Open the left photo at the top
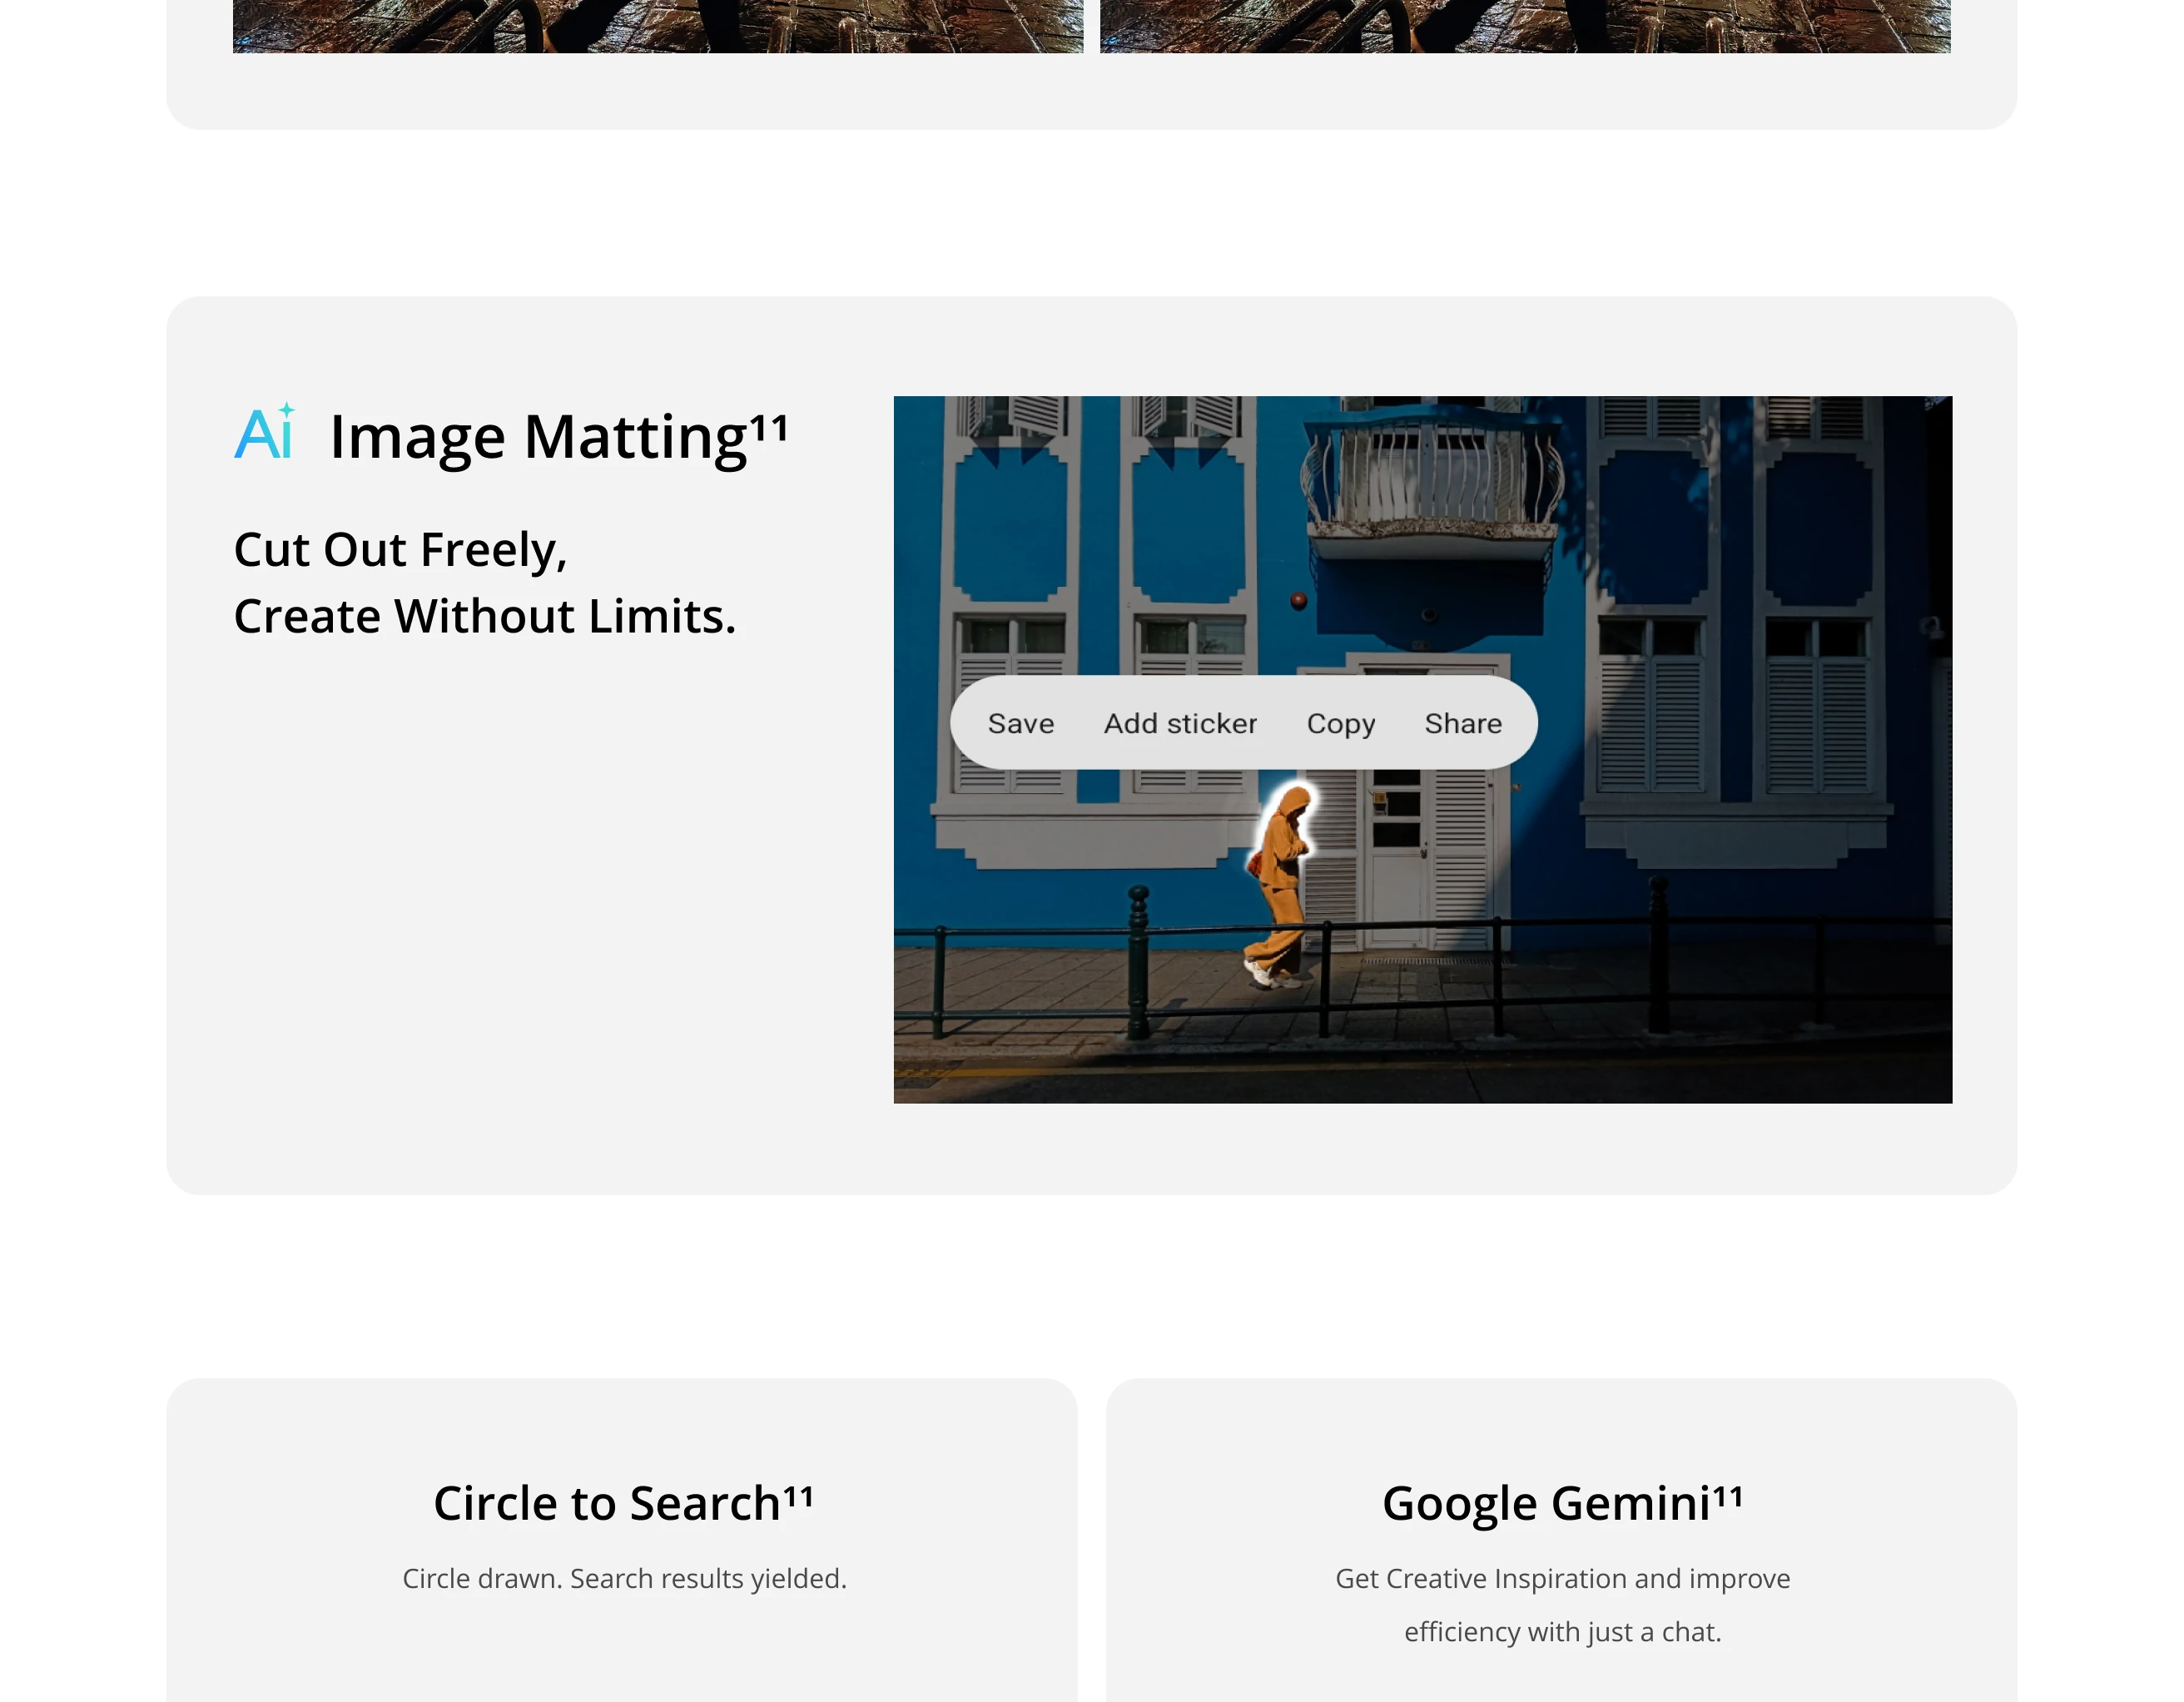Image resolution: width=2184 pixels, height=1702 pixels. tap(658, 26)
